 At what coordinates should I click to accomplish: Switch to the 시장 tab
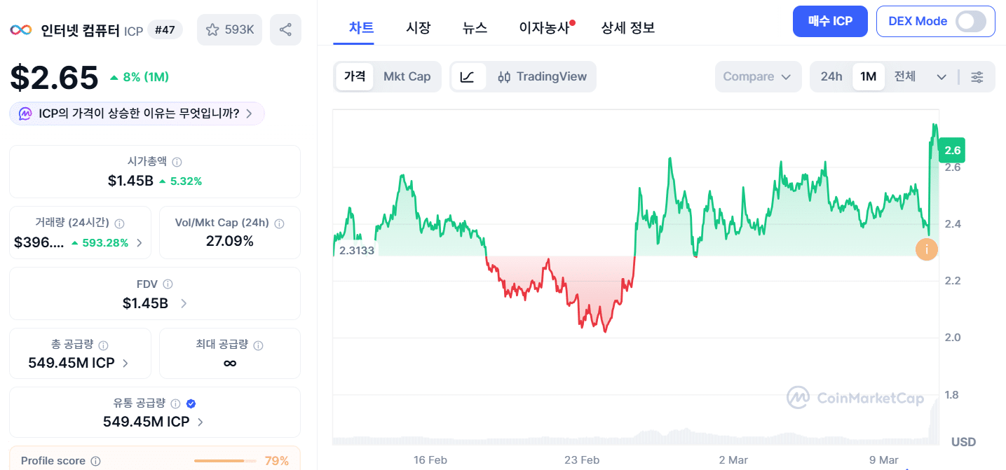point(419,27)
